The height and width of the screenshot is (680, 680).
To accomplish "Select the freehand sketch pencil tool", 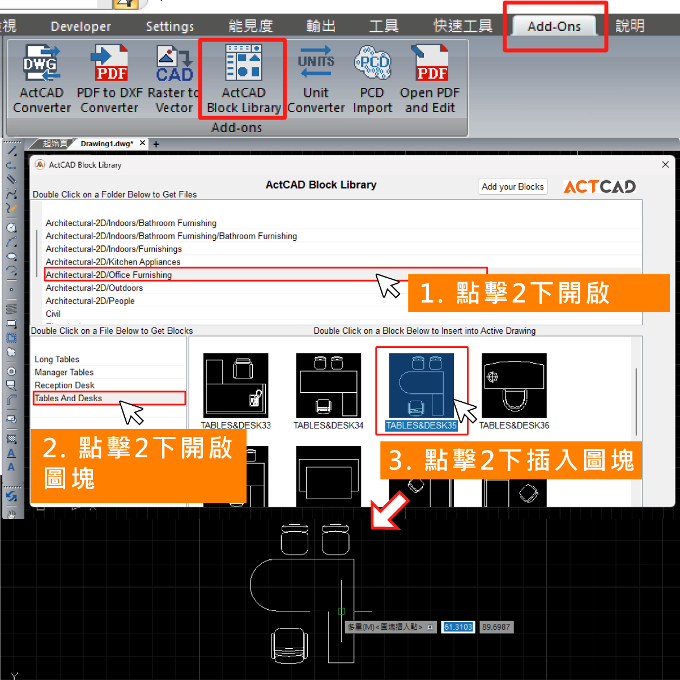I will tap(11, 208).
